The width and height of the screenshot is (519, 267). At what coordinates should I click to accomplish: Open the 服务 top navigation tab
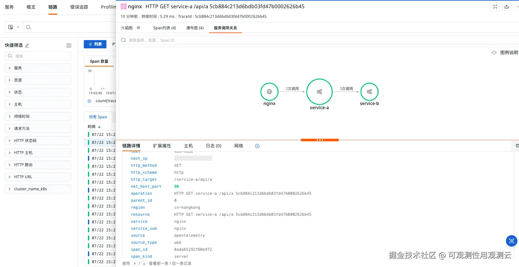click(9, 7)
